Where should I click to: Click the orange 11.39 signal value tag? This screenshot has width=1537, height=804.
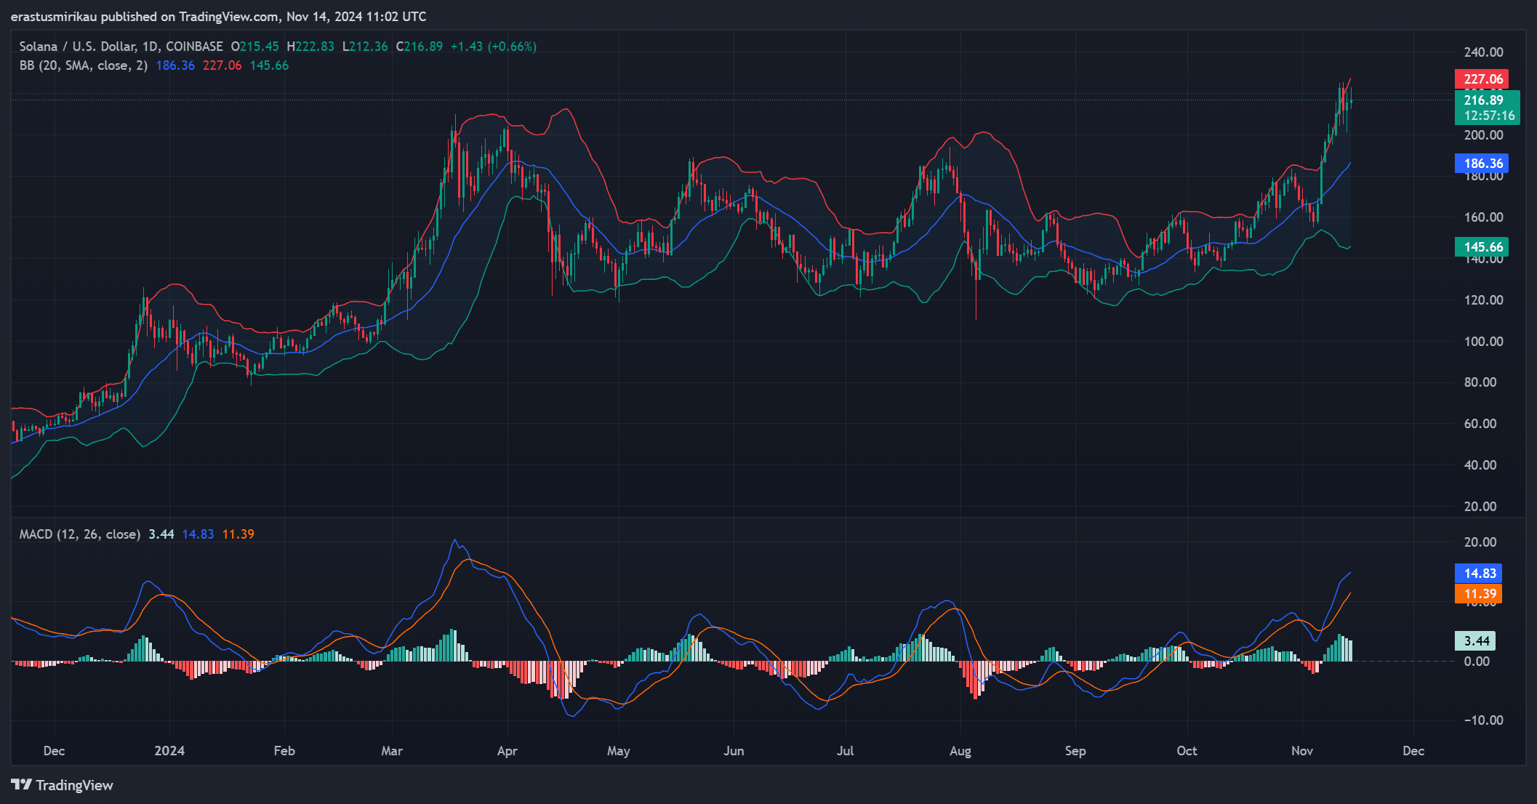1478,594
